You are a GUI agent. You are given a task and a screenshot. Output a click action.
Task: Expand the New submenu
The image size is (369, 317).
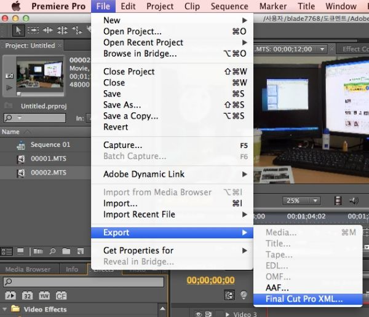(x=245, y=20)
